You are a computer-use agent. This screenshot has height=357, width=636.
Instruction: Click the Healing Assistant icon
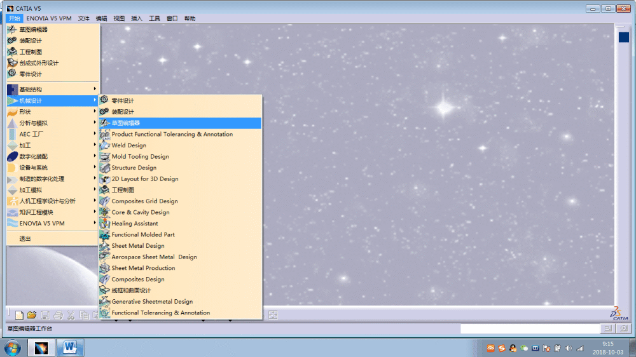click(x=105, y=223)
